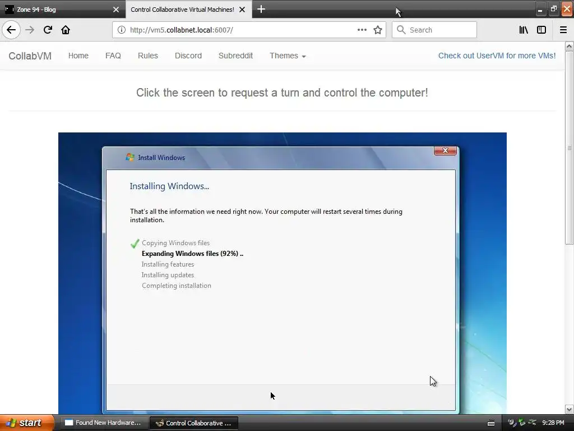
Task: Select Control Collaborative taskbar button
Action: [194, 423]
